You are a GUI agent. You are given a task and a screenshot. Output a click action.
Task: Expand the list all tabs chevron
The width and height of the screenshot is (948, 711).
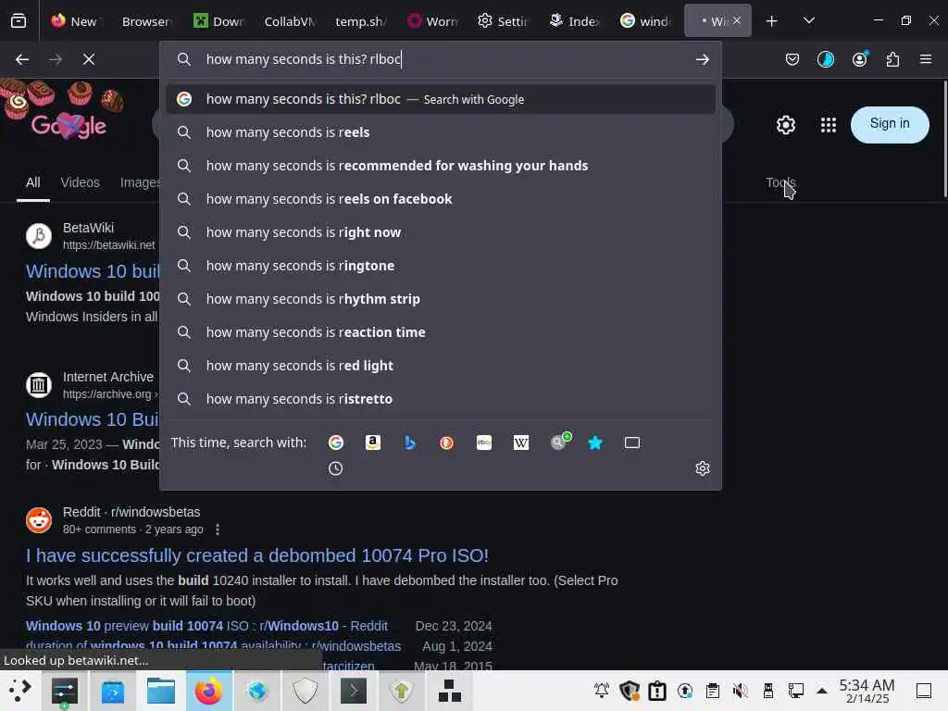pyautogui.click(x=809, y=21)
